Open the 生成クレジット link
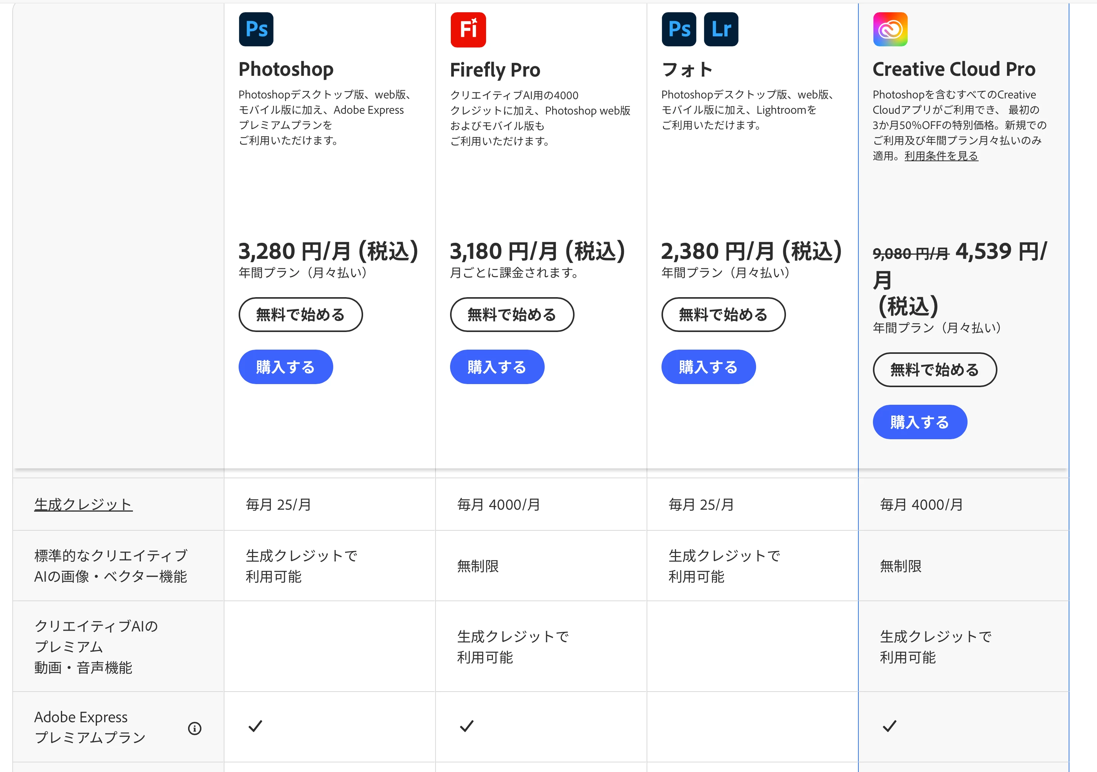Viewport: 1097px width, 772px height. coord(83,504)
